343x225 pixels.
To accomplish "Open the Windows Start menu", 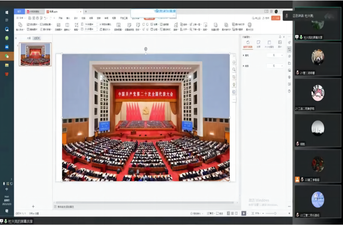I will click(x=6, y=12).
